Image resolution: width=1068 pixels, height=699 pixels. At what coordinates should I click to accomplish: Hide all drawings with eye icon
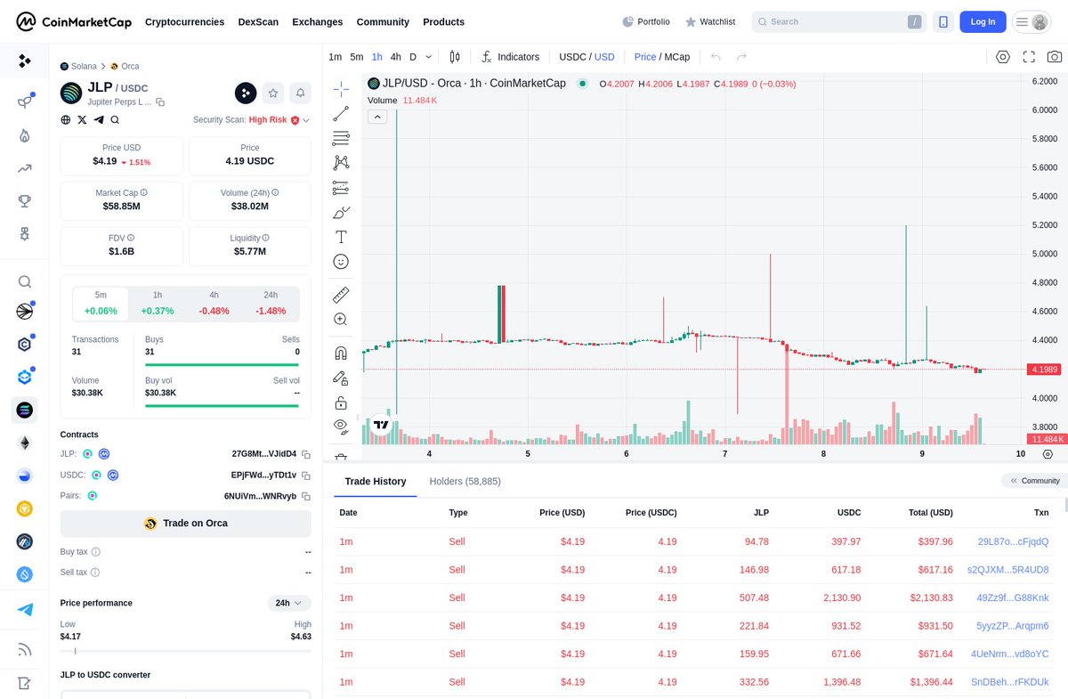(x=341, y=427)
